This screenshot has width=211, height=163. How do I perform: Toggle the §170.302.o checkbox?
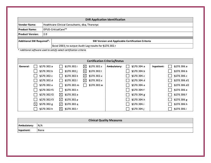point(61,95)
